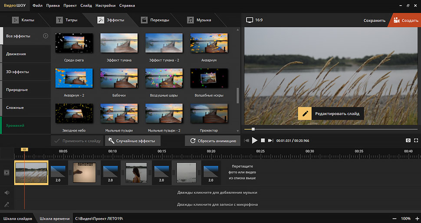Go to the previous slide in the player
This screenshot has width=421, height=223.
247,140
